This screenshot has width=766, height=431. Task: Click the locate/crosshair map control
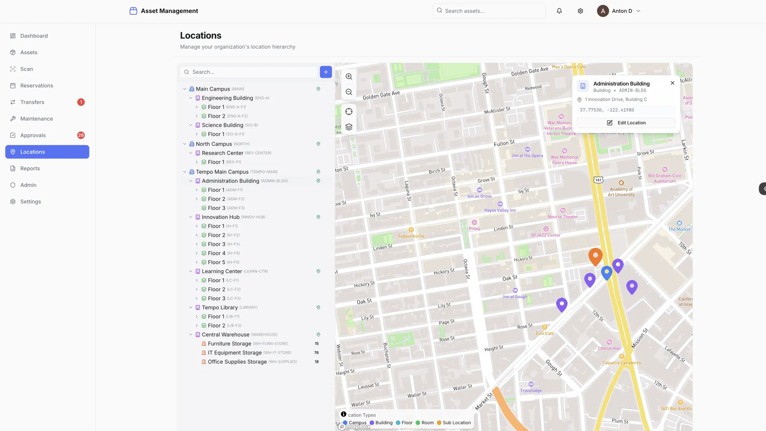pos(348,112)
